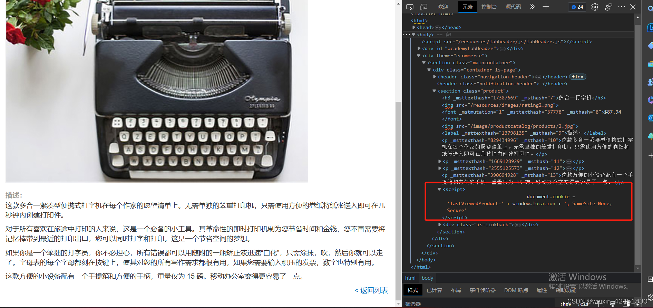The height and width of the screenshot is (308, 653).
Task: Toggle device emulation mode icon
Action: pos(423,7)
